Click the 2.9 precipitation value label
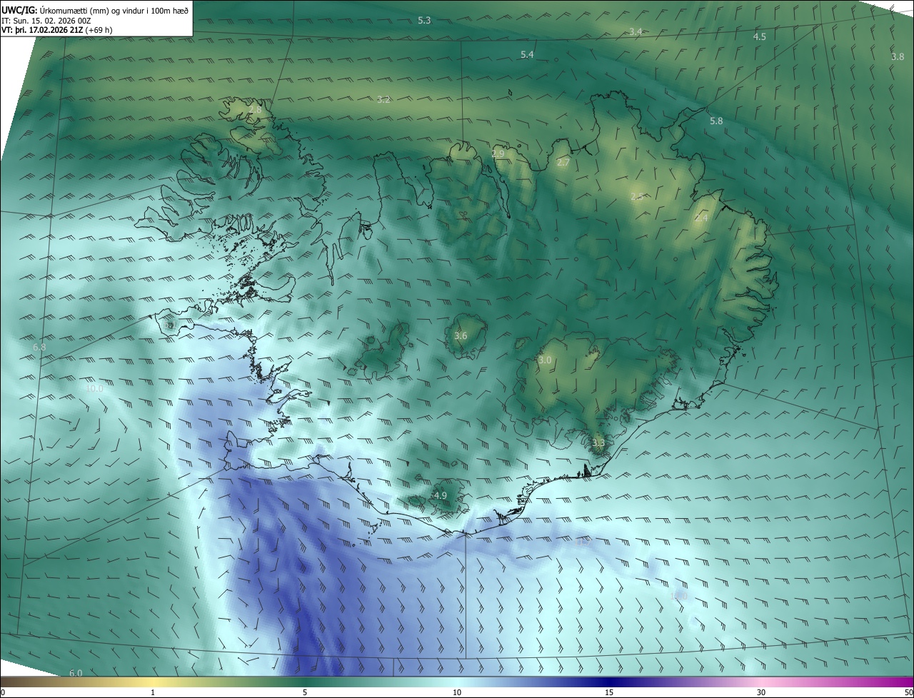This screenshot has width=914, height=698. tap(498, 153)
